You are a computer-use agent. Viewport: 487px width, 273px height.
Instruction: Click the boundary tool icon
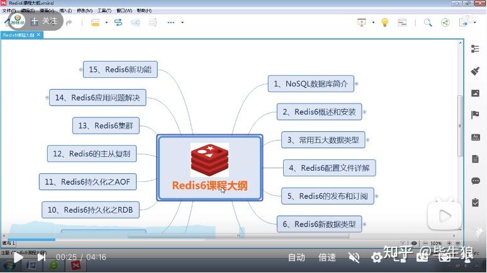pyautogui.click(x=135, y=23)
